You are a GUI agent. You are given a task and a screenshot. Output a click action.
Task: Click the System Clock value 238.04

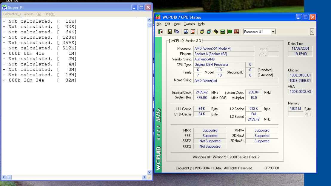pyautogui.click(x=253, y=92)
